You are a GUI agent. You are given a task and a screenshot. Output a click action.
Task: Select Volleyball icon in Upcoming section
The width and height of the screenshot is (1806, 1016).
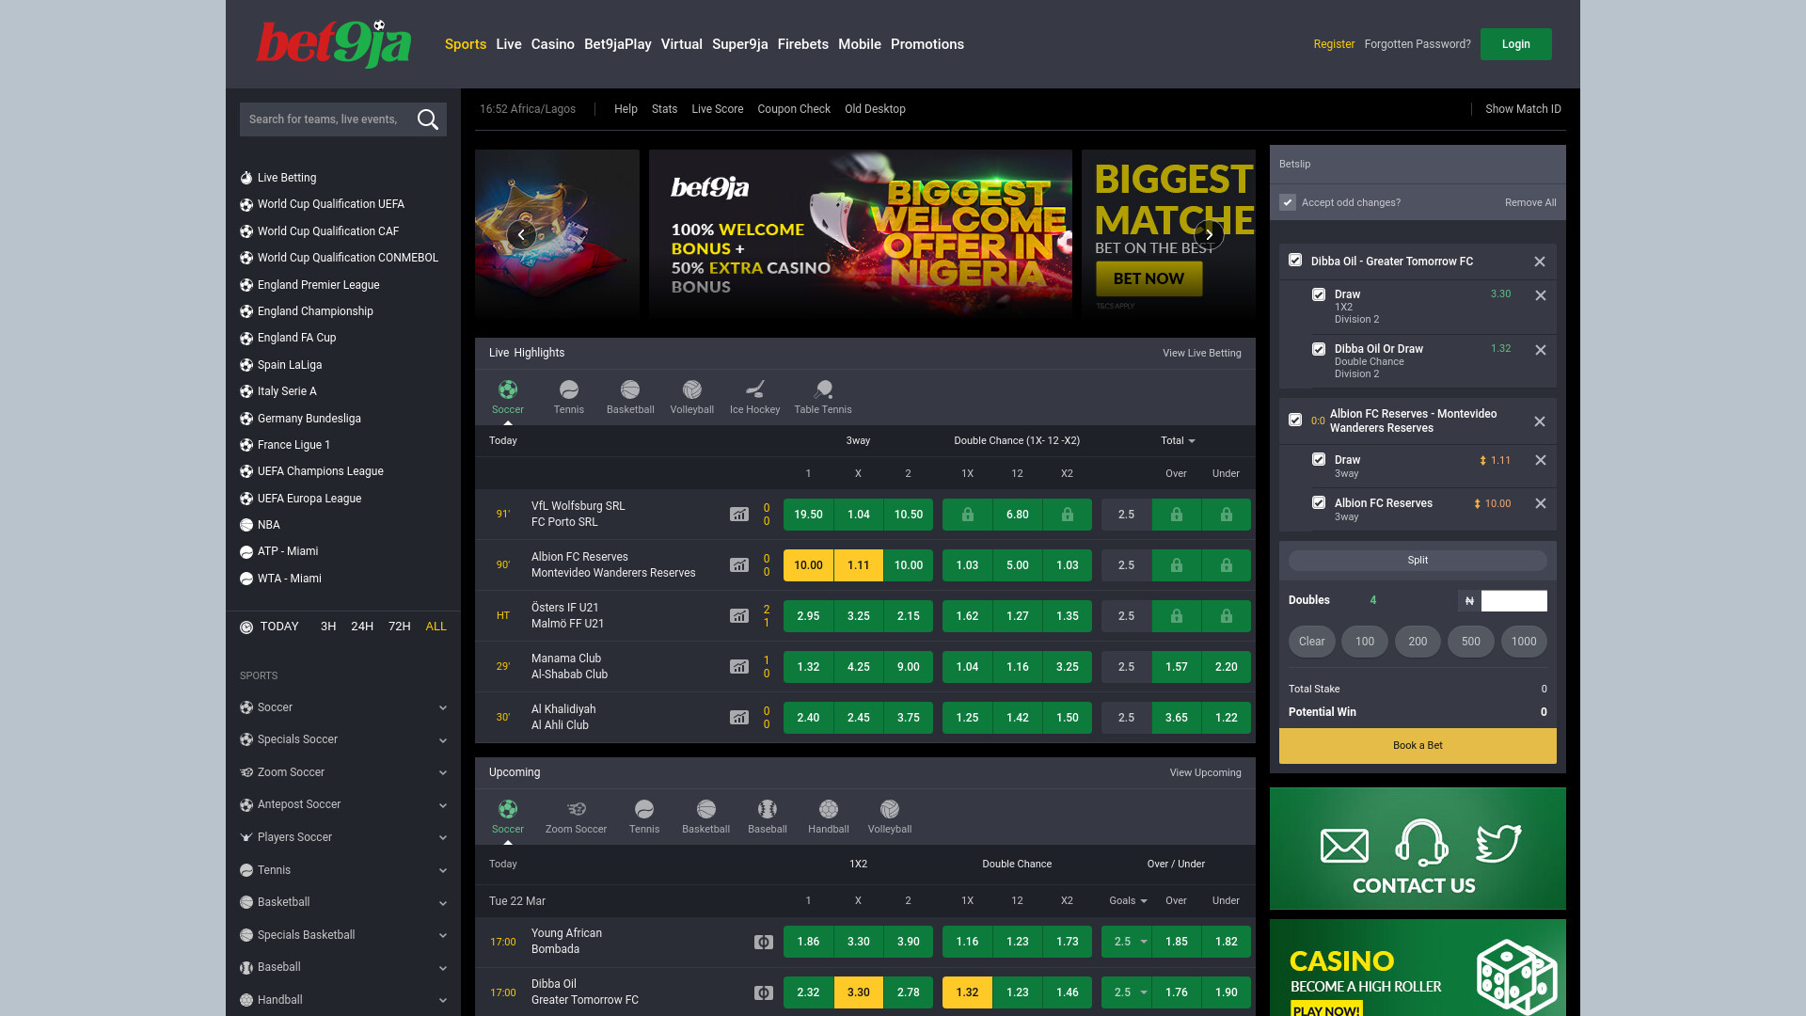(890, 809)
